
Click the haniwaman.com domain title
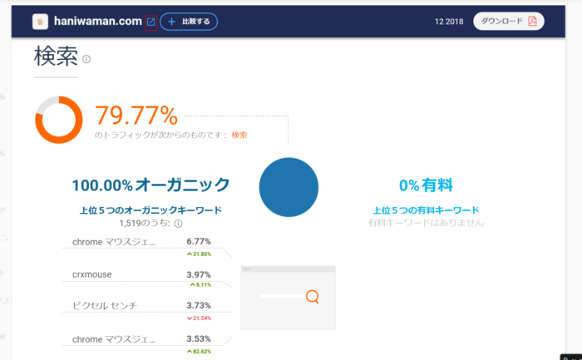coord(98,22)
